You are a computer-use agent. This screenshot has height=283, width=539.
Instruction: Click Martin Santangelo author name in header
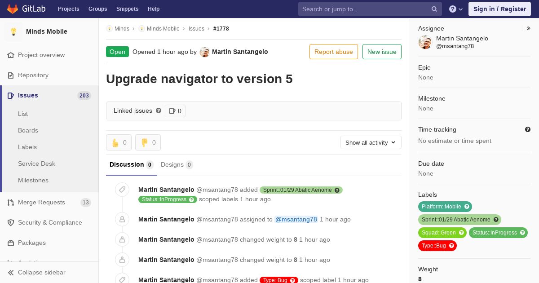click(x=240, y=52)
